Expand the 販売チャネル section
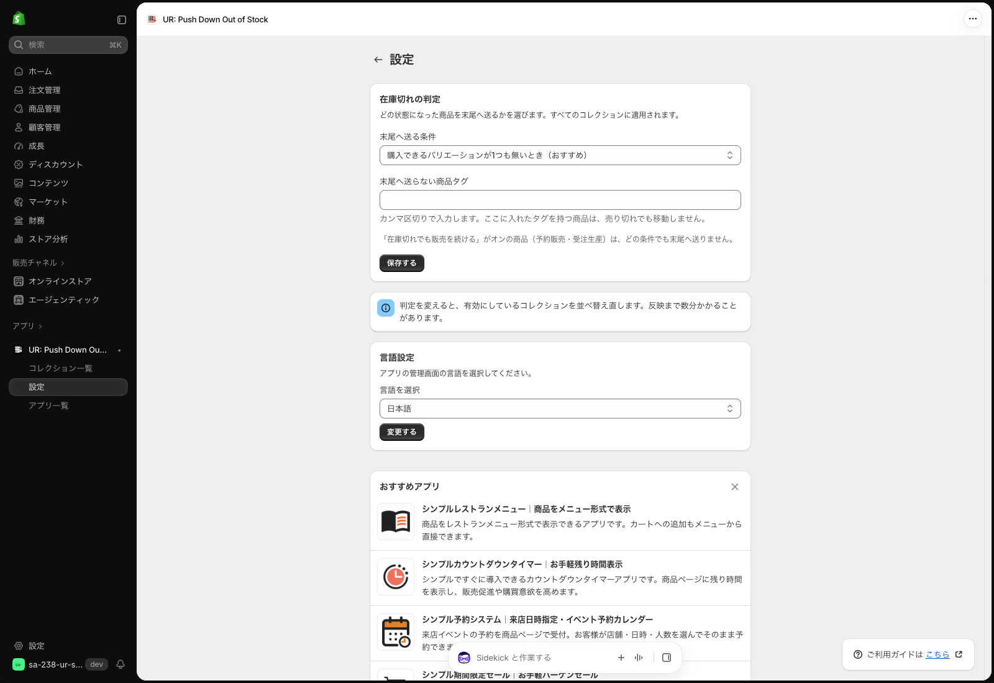The height and width of the screenshot is (683, 994). (39, 263)
